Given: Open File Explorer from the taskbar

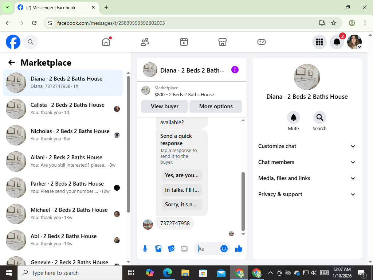Looking at the screenshot, I should pyautogui.click(x=185, y=273).
